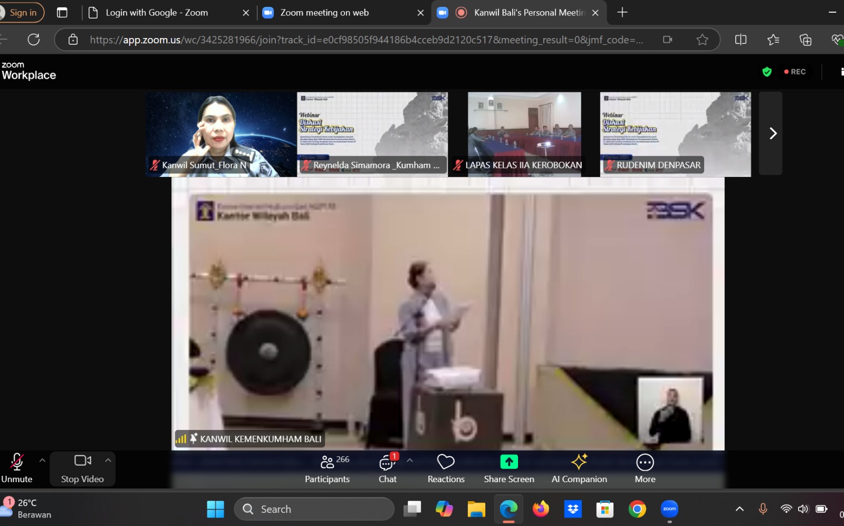
Task: Select the LAPAS KELAS IIA KEROBOKAN video thumbnail
Action: coord(524,134)
